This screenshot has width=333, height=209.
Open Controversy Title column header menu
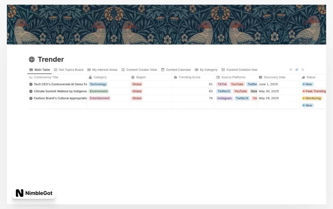pyautogui.click(x=57, y=77)
